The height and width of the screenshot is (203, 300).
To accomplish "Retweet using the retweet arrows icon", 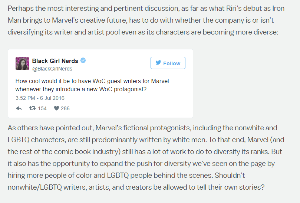I will 32,108.
